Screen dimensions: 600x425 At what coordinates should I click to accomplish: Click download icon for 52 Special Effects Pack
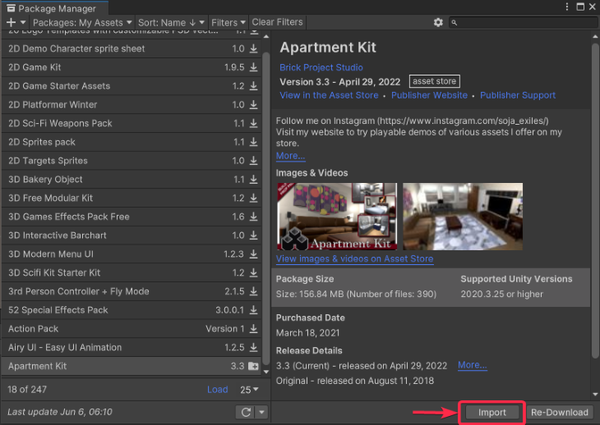tap(253, 310)
